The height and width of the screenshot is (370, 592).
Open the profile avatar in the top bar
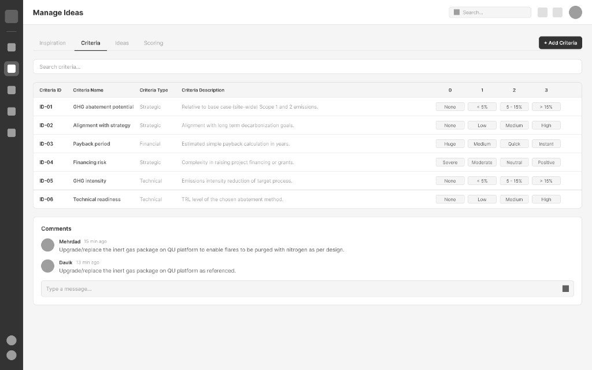[575, 12]
